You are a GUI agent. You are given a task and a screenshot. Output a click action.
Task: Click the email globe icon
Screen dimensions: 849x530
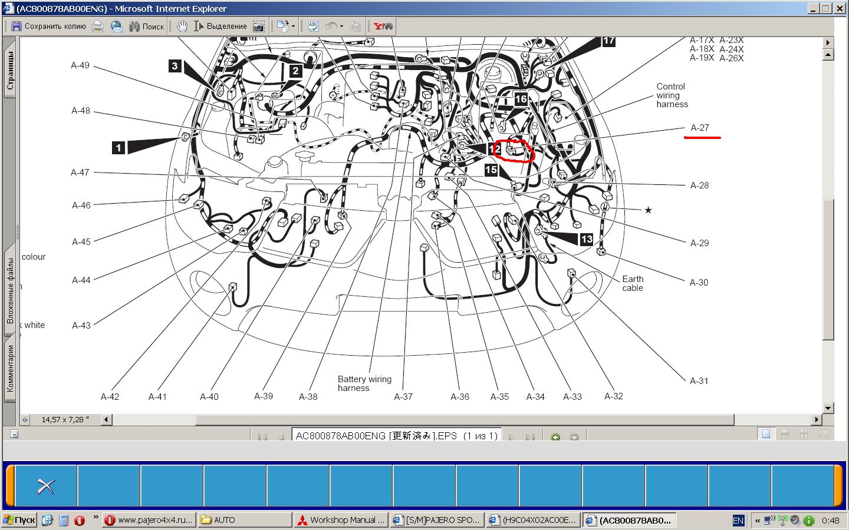click(117, 26)
